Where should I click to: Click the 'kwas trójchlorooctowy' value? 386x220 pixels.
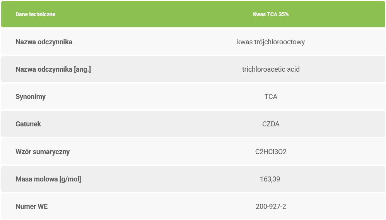pyautogui.click(x=271, y=42)
